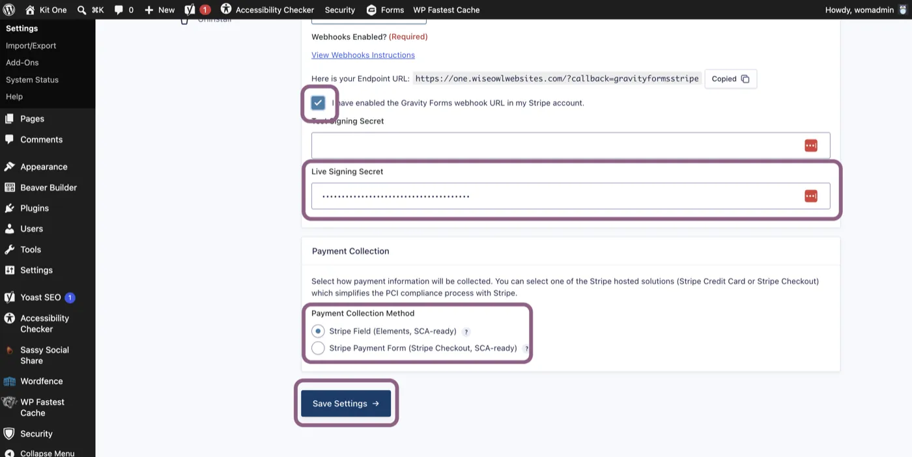Viewport: 912px width, 457px height.
Task: Open the Kit One site home icon
Action: pos(30,10)
